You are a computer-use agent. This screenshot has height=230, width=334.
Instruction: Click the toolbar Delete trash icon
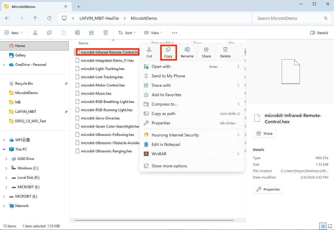click(x=105, y=33)
